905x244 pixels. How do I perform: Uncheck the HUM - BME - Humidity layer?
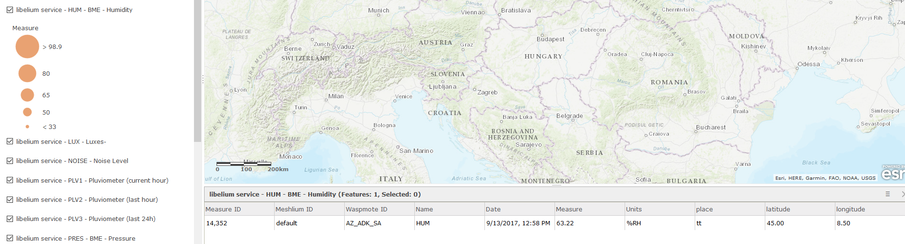pyautogui.click(x=10, y=10)
